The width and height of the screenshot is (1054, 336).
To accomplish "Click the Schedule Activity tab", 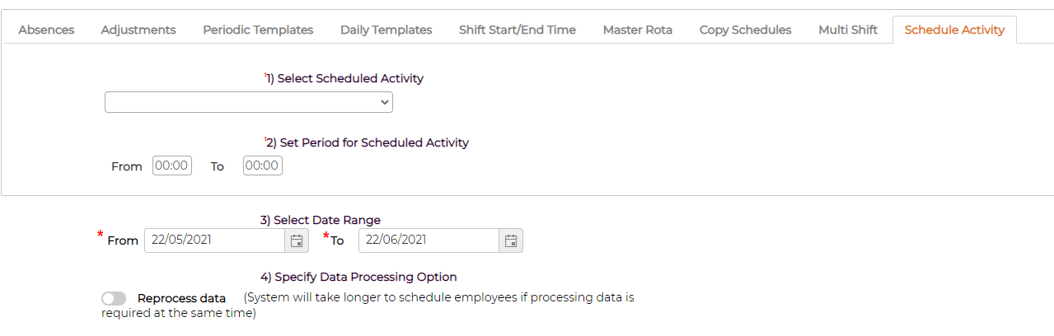I will (x=954, y=30).
